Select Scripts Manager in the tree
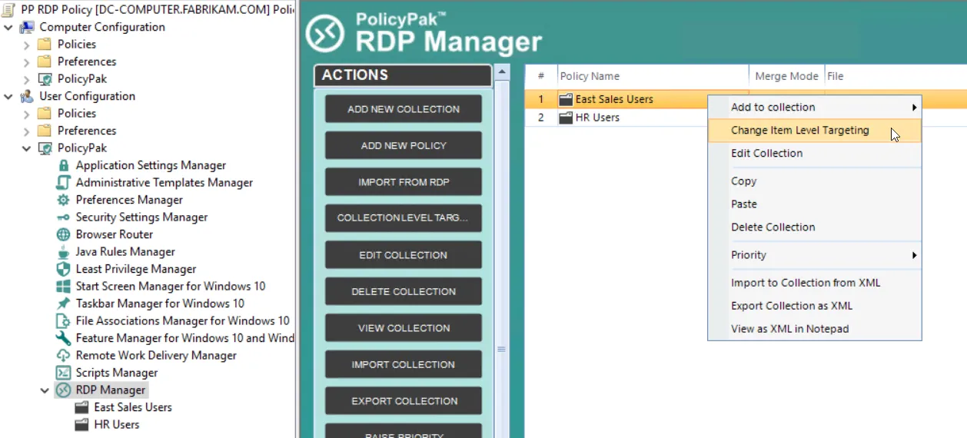The image size is (967, 438). 116,373
